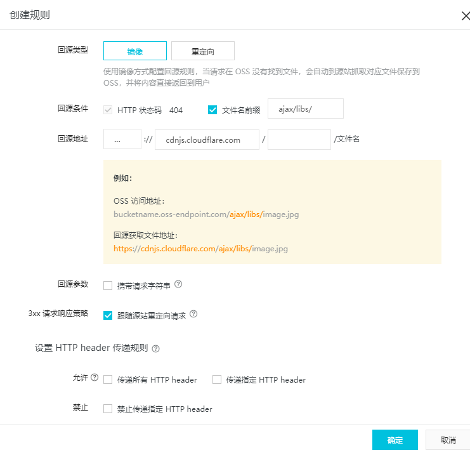Image resolution: width=470 pixels, height=455 pixels.
Task: Enable 禁止传递指定 HTTP header checkbox
Action: pyautogui.click(x=108, y=409)
